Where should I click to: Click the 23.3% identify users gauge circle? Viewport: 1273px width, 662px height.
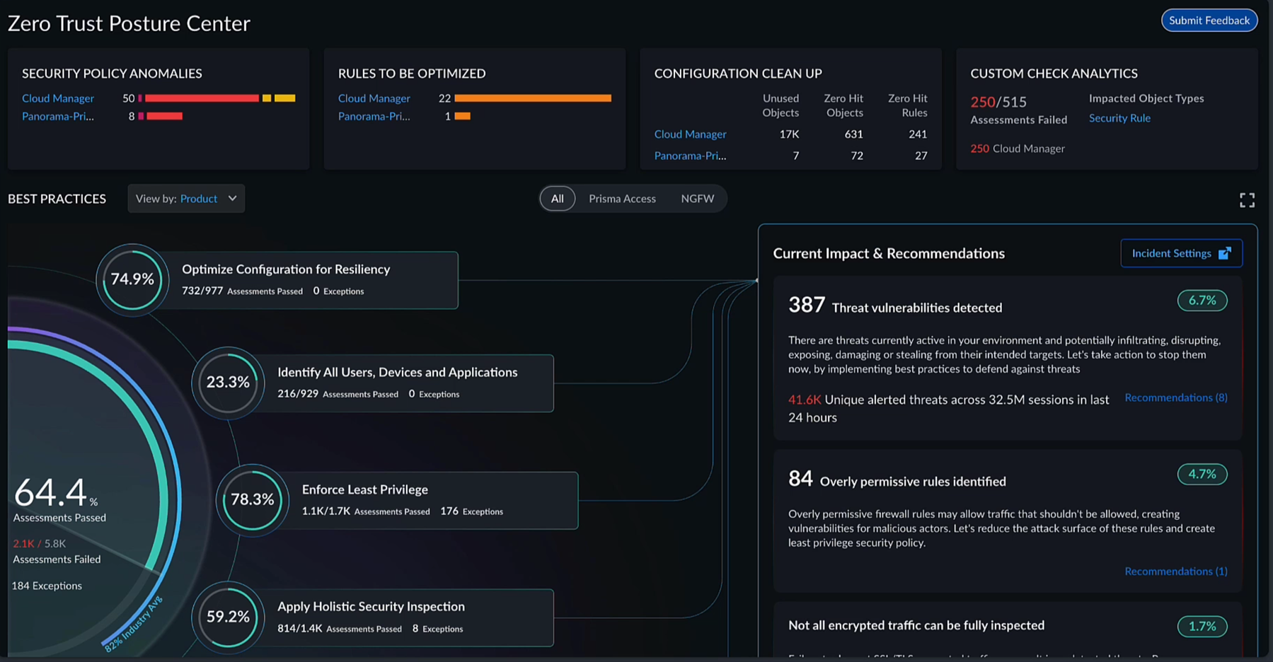(228, 383)
